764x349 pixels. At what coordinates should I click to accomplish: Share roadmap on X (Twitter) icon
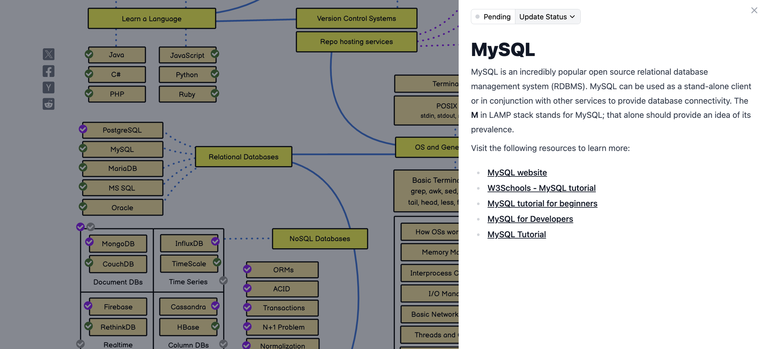[x=49, y=54]
